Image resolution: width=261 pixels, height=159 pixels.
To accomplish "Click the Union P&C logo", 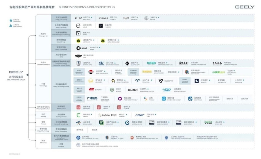I will 208,123.
